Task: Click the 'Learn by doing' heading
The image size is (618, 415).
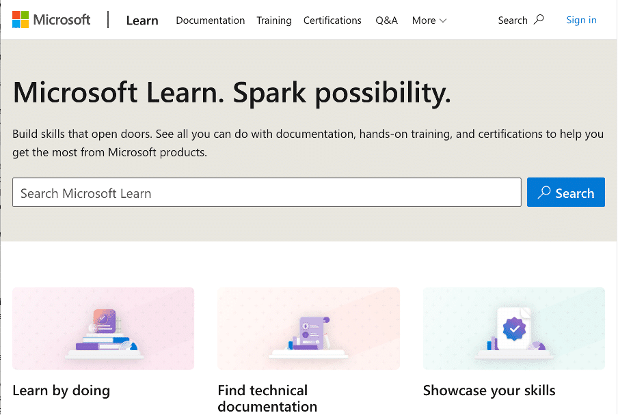Action: [61, 391]
